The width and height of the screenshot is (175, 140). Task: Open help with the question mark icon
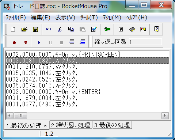156,29
